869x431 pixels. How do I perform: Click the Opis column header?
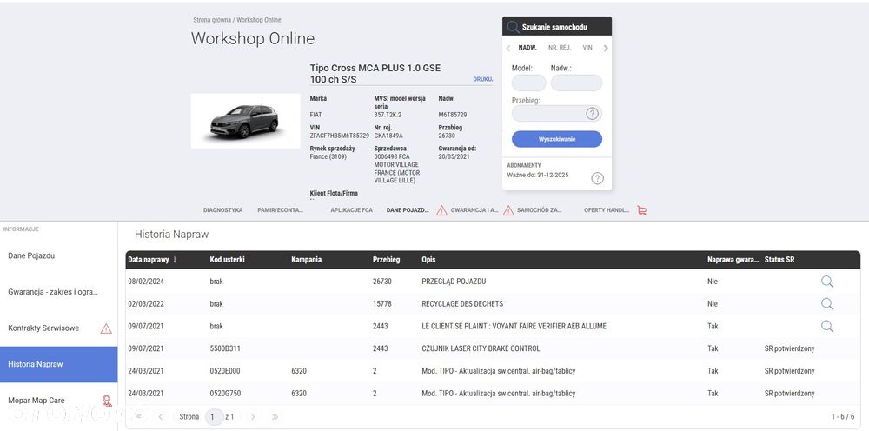428,259
